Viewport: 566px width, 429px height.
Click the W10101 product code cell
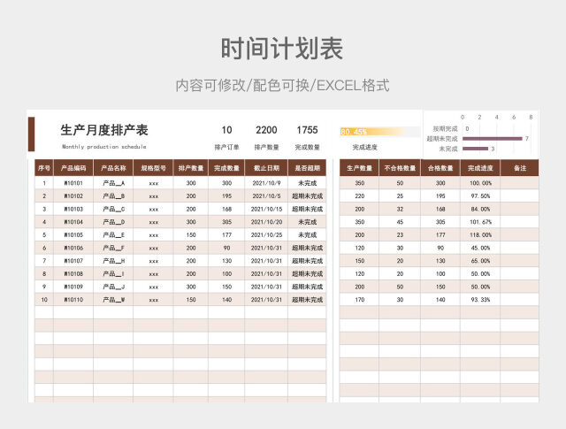point(73,183)
